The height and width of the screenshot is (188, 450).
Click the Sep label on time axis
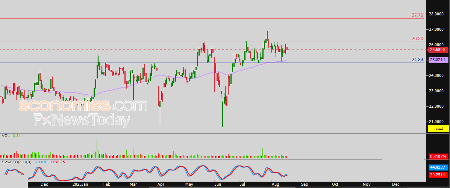(x=305, y=184)
